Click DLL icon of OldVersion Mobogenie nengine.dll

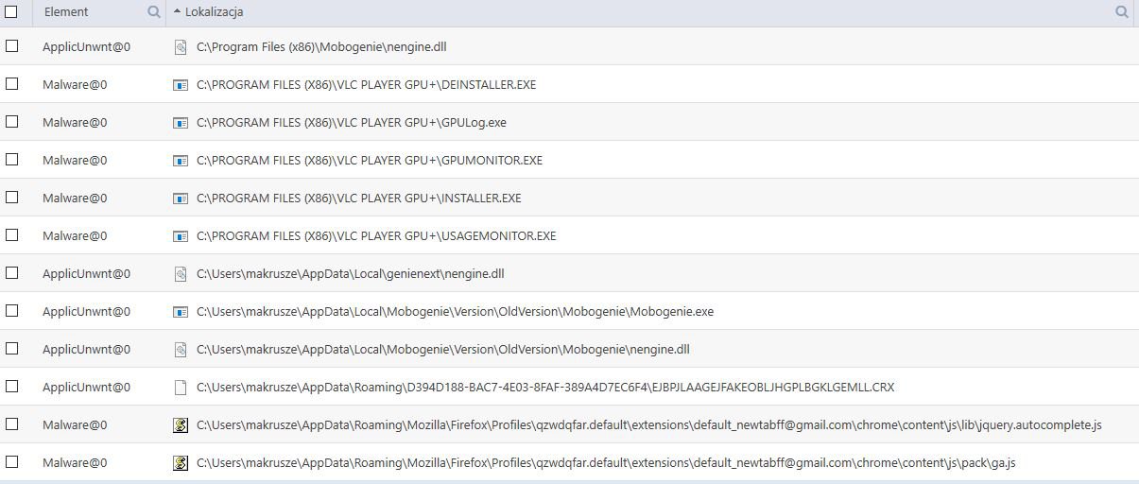click(181, 350)
